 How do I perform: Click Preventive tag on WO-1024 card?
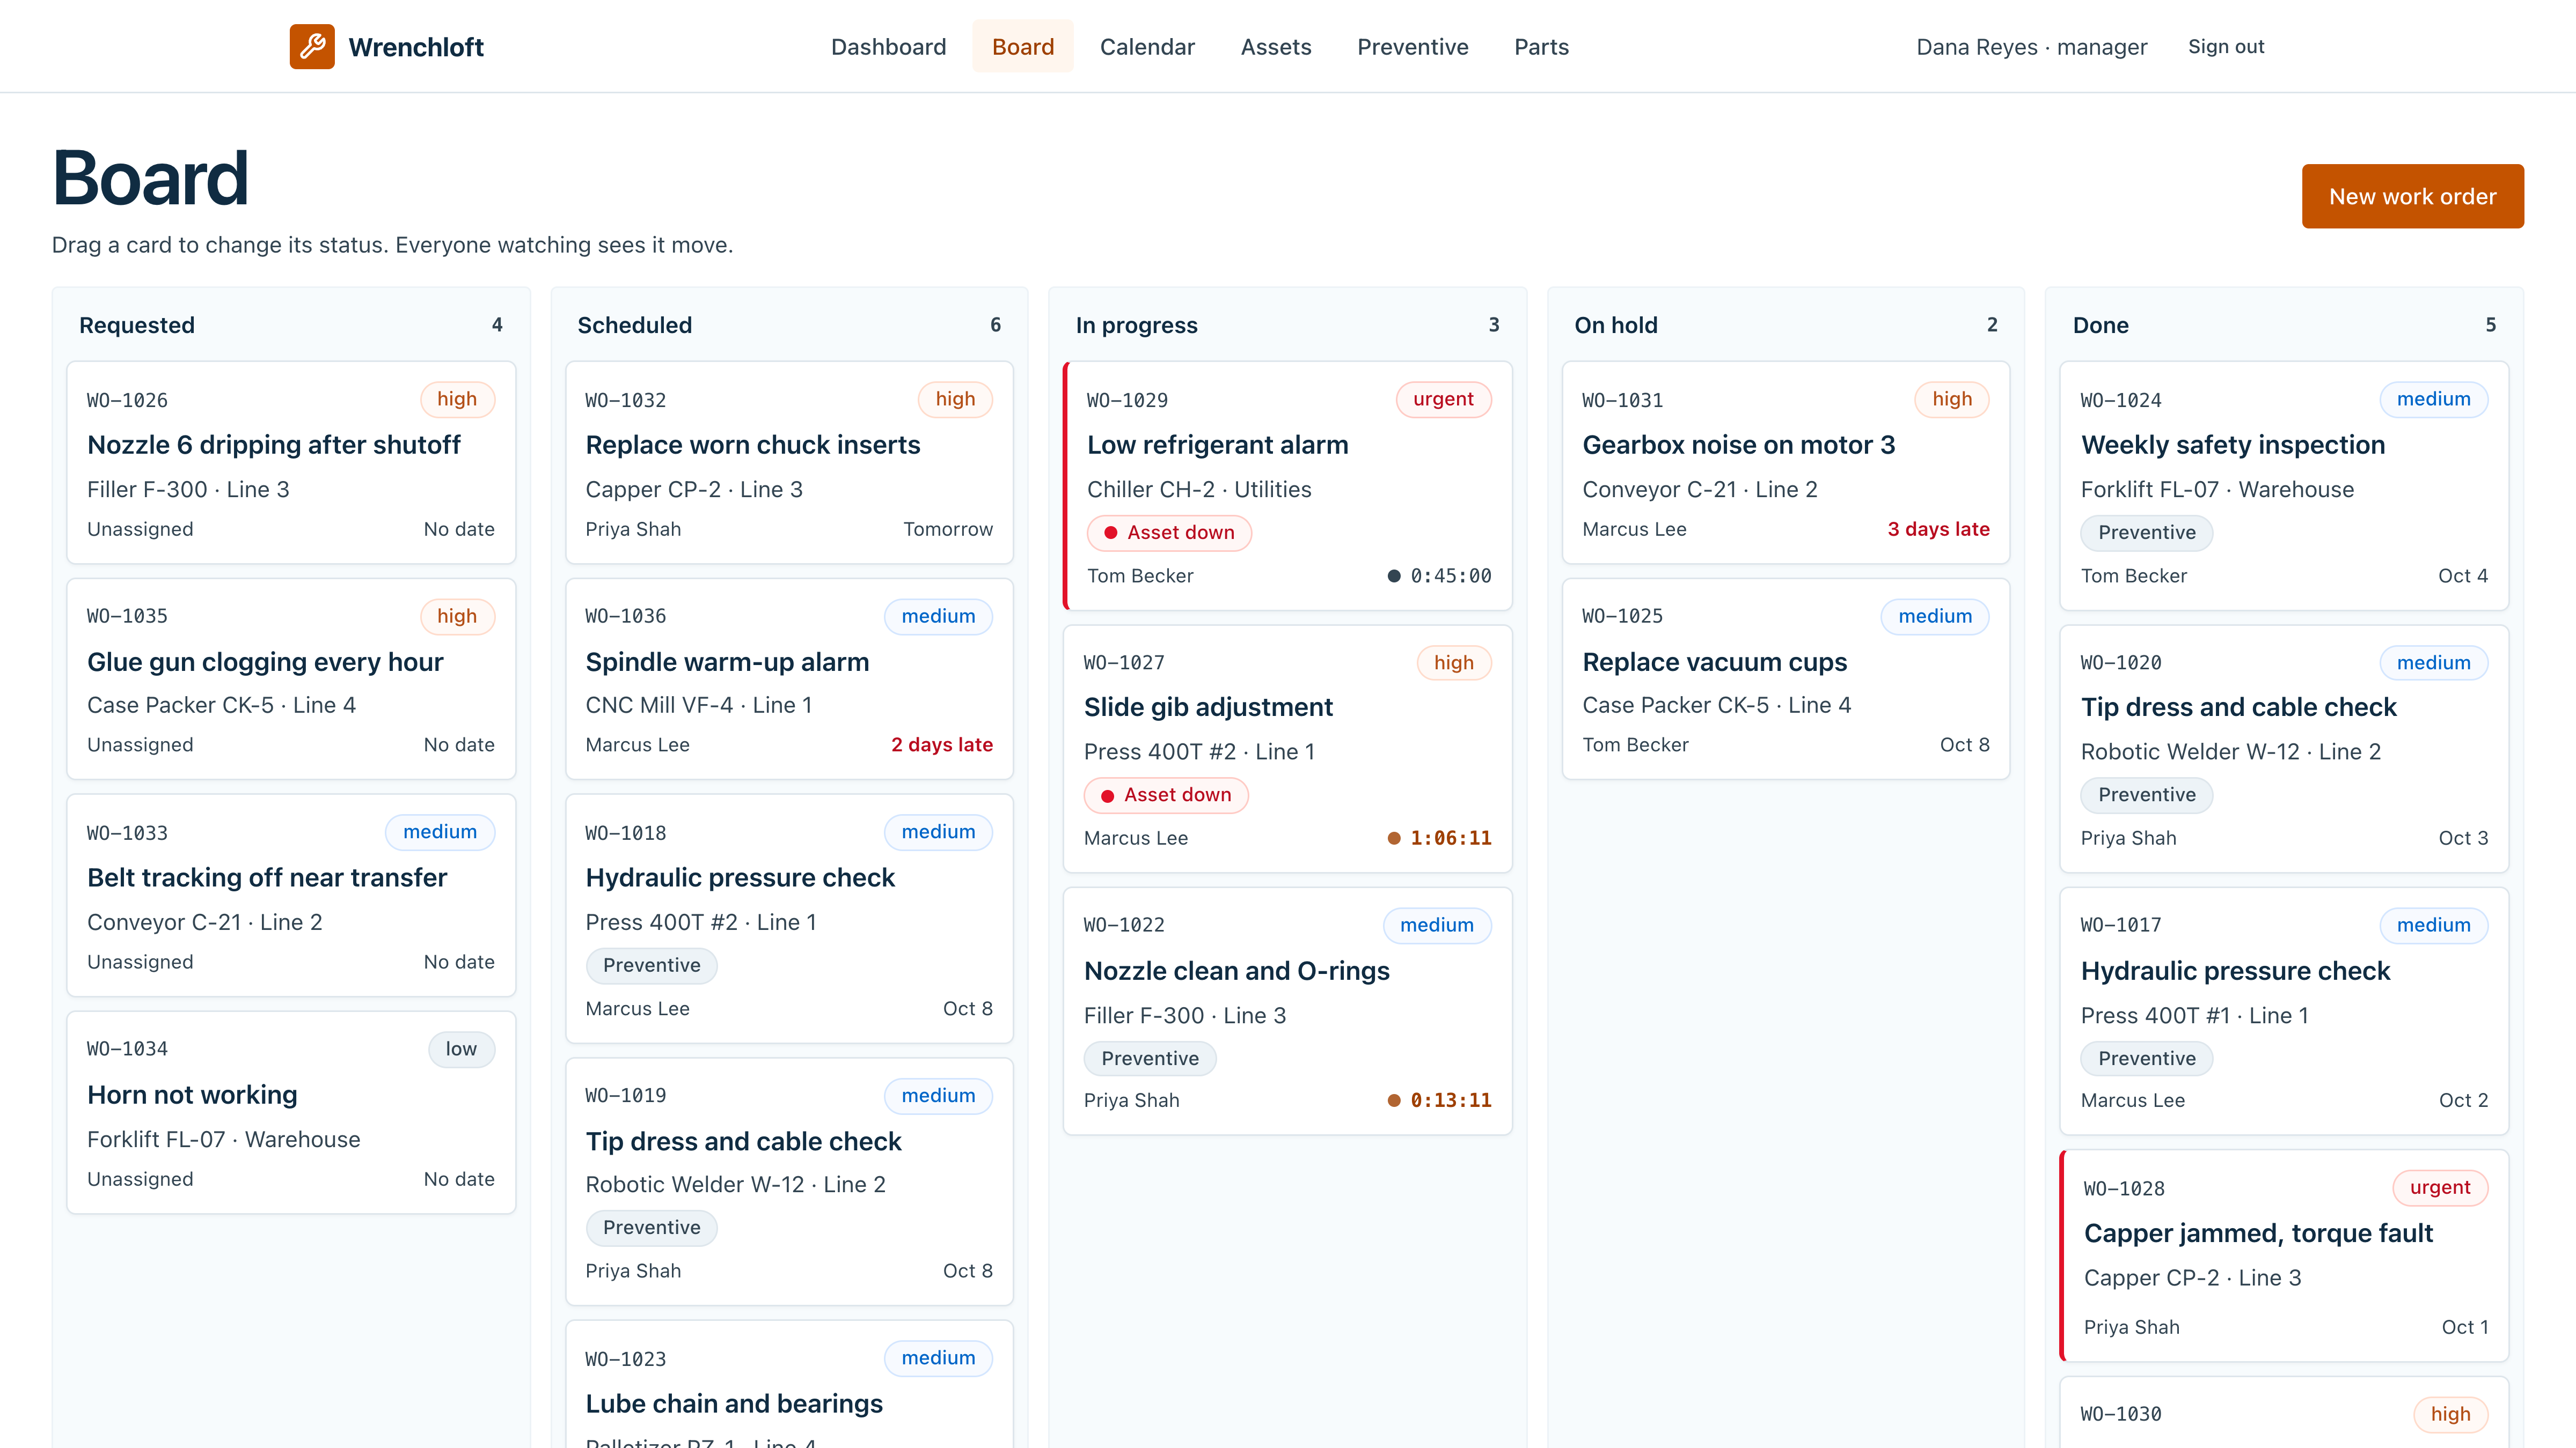[2147, 533]
